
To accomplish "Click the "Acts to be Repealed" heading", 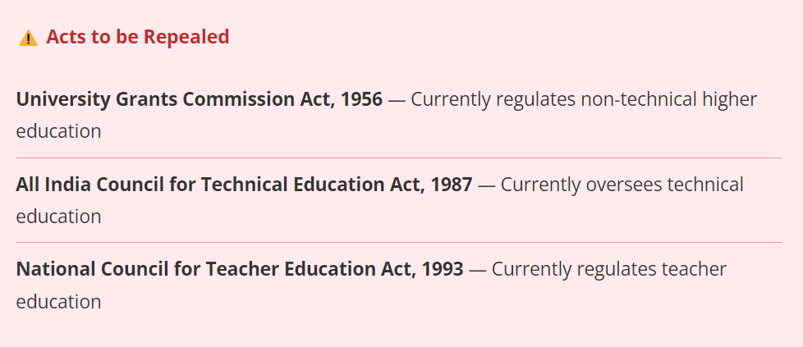I will [137, 37].
